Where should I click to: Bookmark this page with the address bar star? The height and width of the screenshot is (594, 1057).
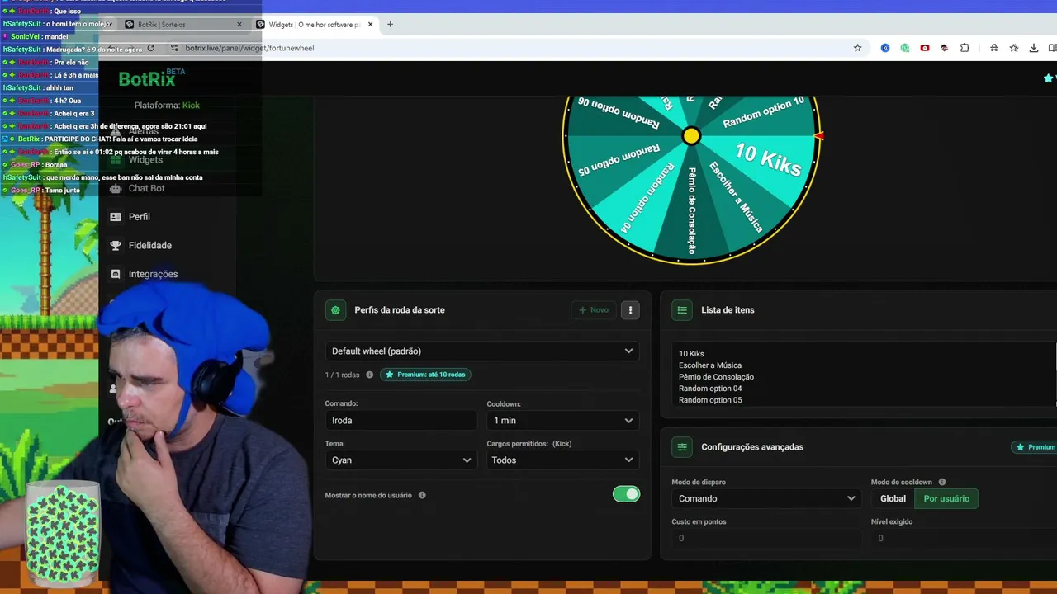tap(857, 48)
